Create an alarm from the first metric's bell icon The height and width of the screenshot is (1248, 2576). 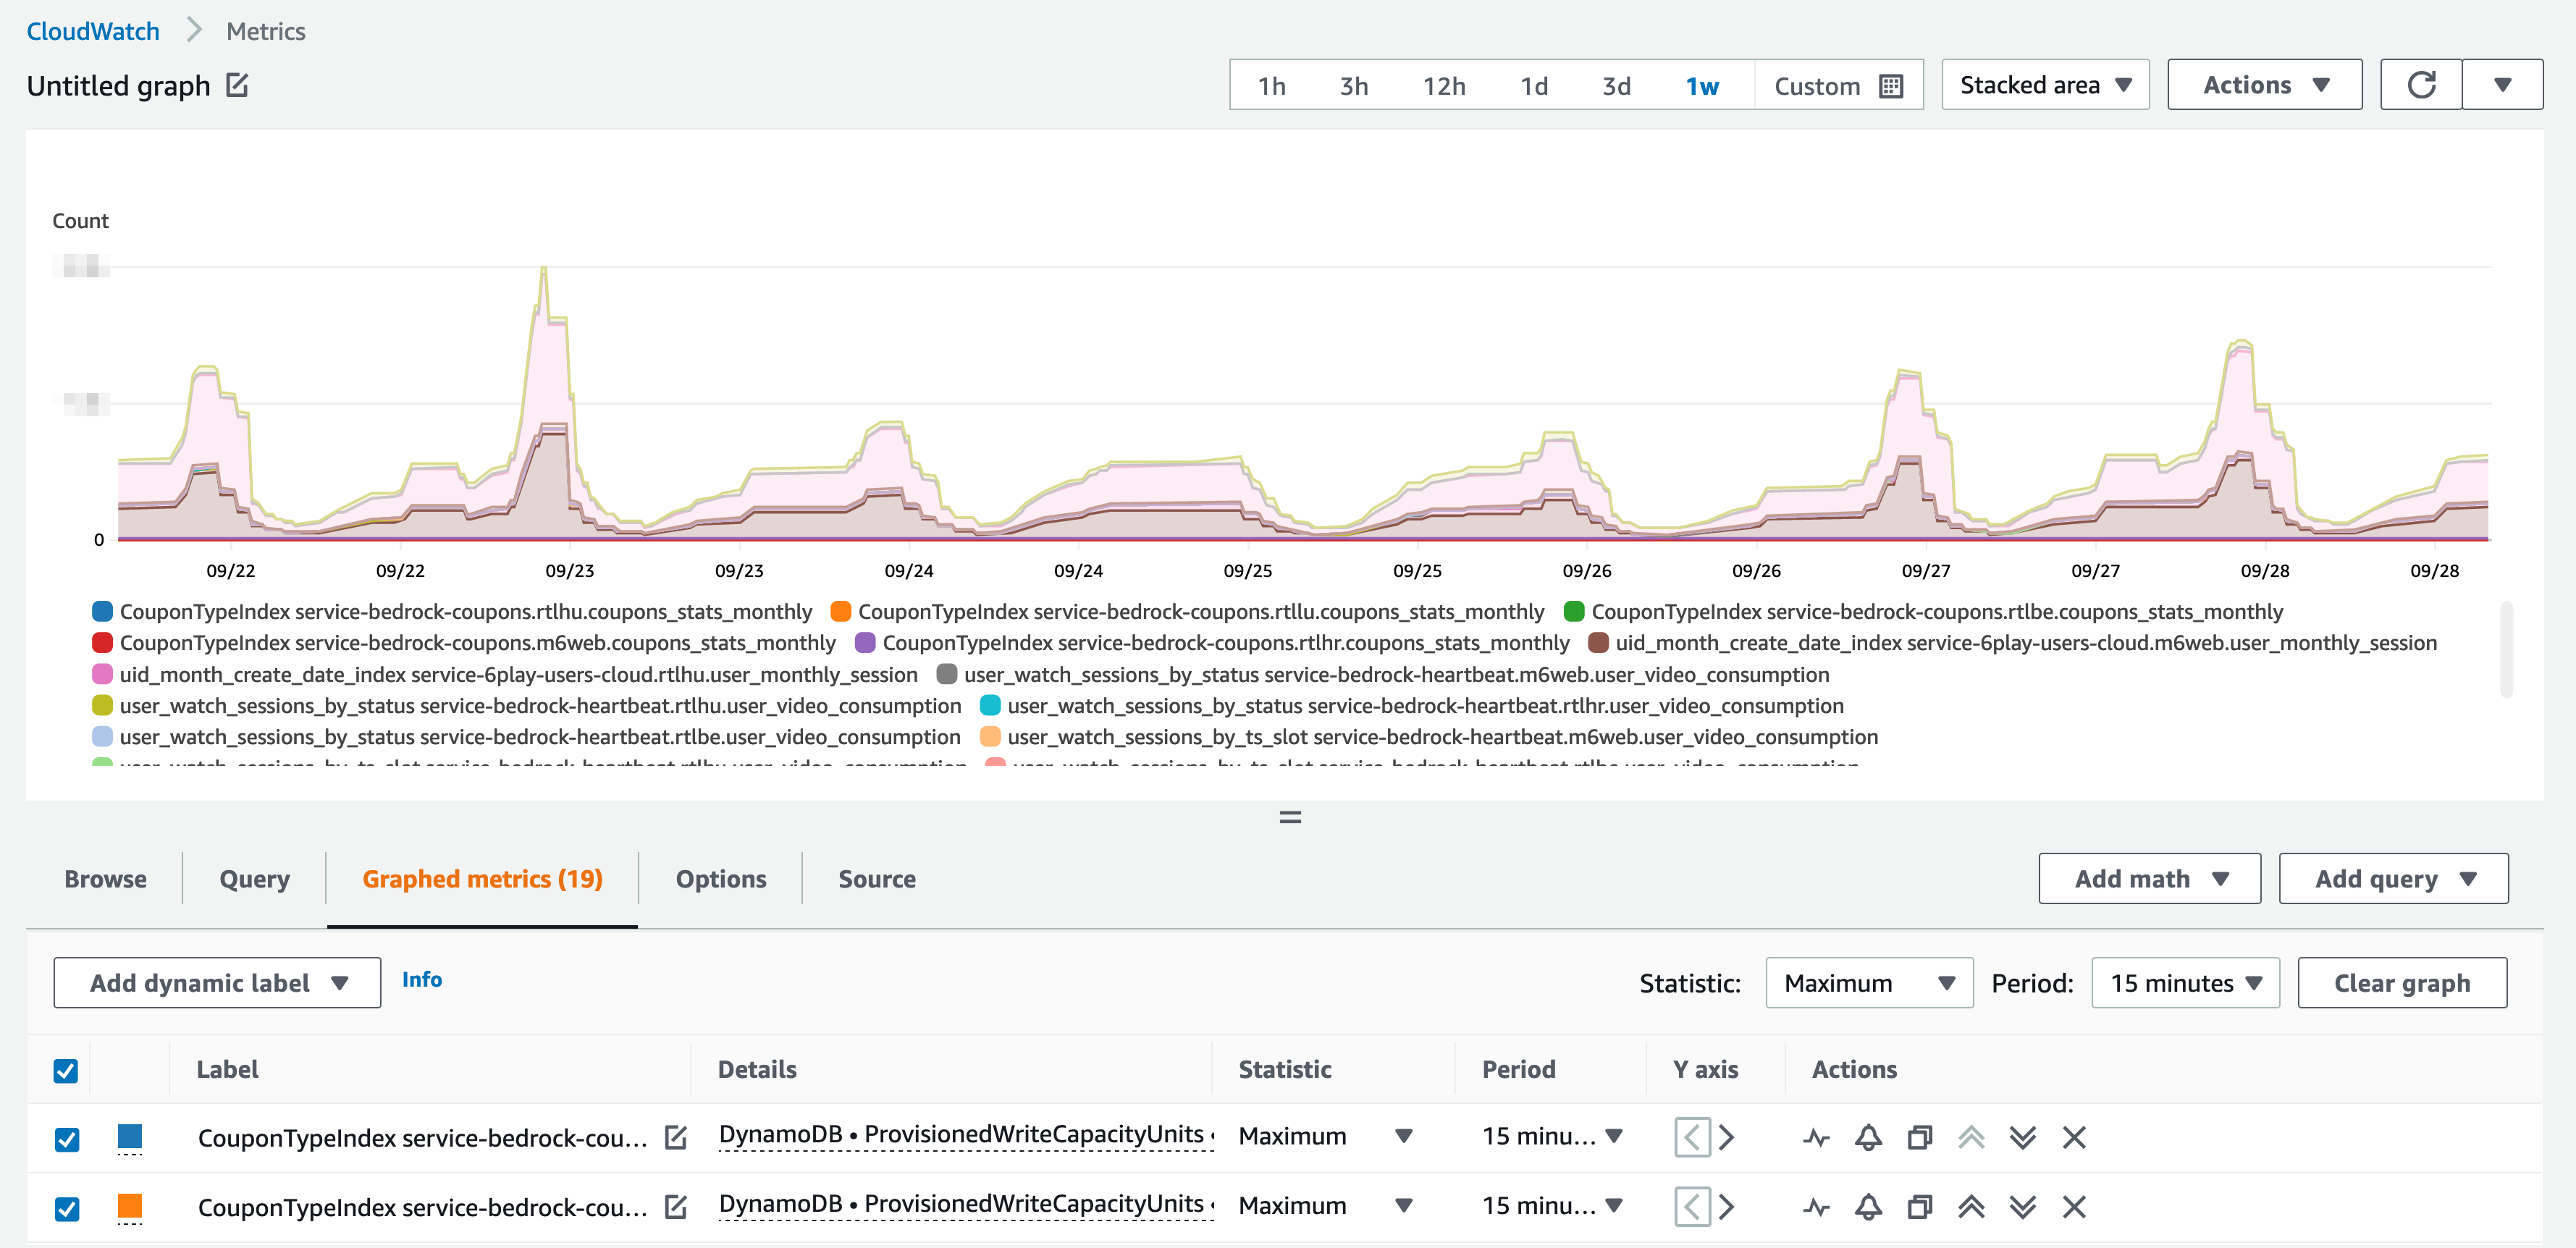pyautogui.click(x=1868, y=1137)
